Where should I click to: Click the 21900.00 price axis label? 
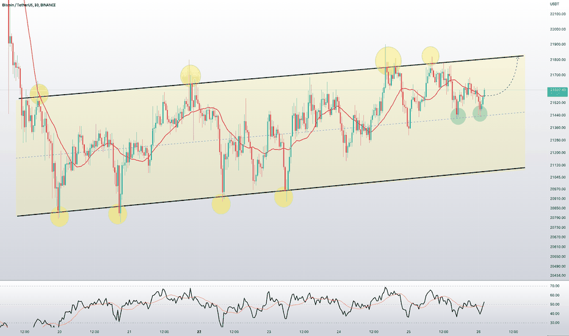tap(558, 45)
